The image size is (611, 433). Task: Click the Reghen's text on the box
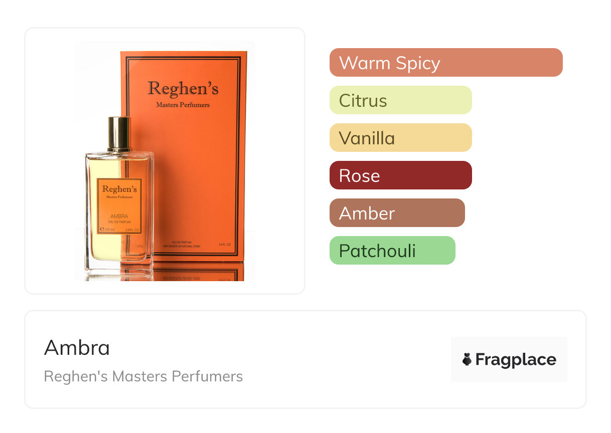click(x=183, y=88)
